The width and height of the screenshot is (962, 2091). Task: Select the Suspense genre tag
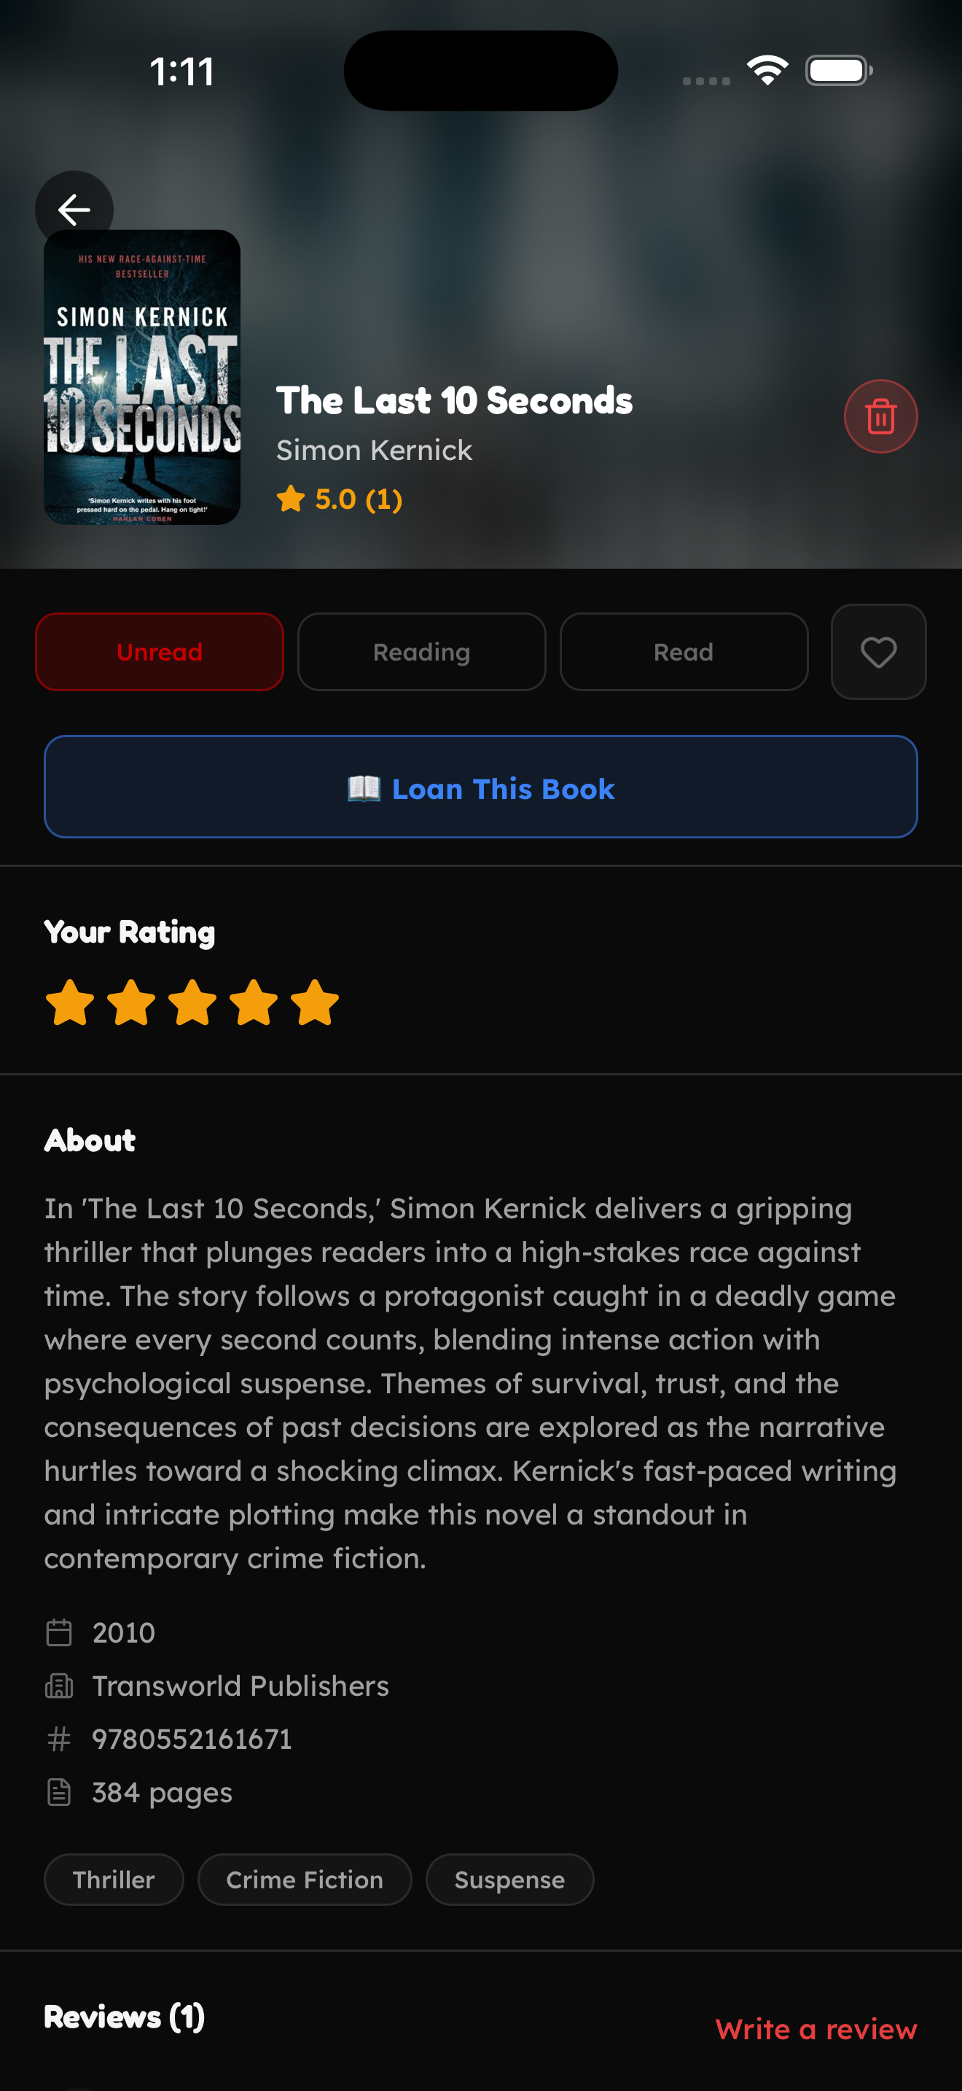point(509,1880)
